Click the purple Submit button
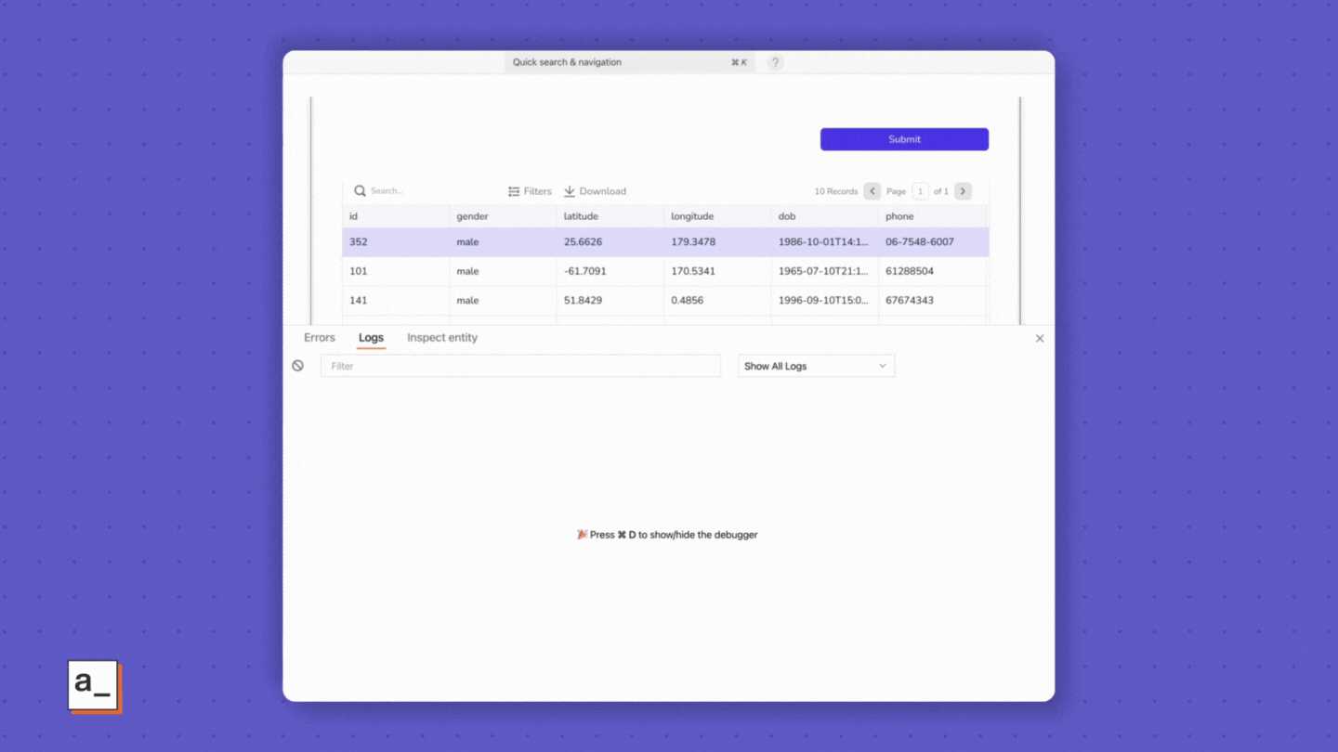Screen dimensions: 1338x752 904,139
